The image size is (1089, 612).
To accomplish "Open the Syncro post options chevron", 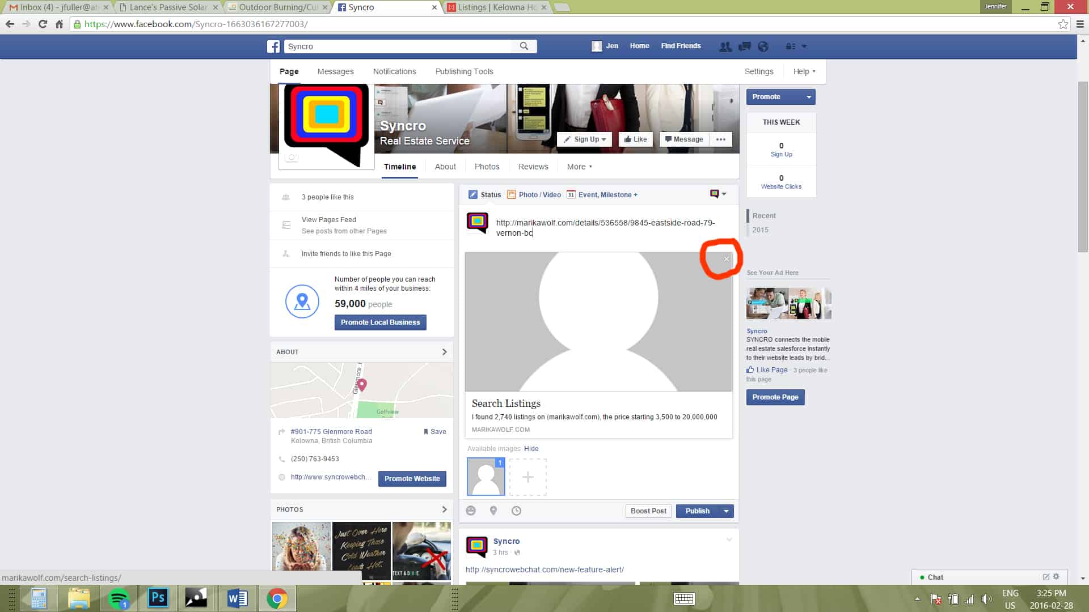I will (x=729, y=539).
